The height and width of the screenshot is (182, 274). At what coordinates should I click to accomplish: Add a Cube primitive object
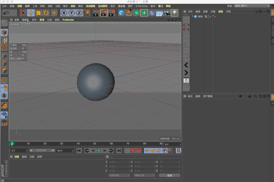coord(121,13)
